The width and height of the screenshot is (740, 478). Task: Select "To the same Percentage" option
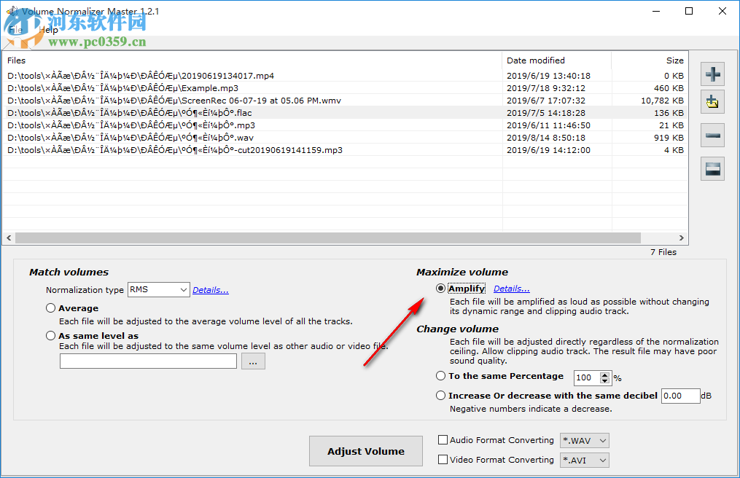(x=440, y=376)
